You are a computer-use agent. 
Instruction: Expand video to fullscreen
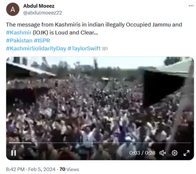[x=186, y=153]
